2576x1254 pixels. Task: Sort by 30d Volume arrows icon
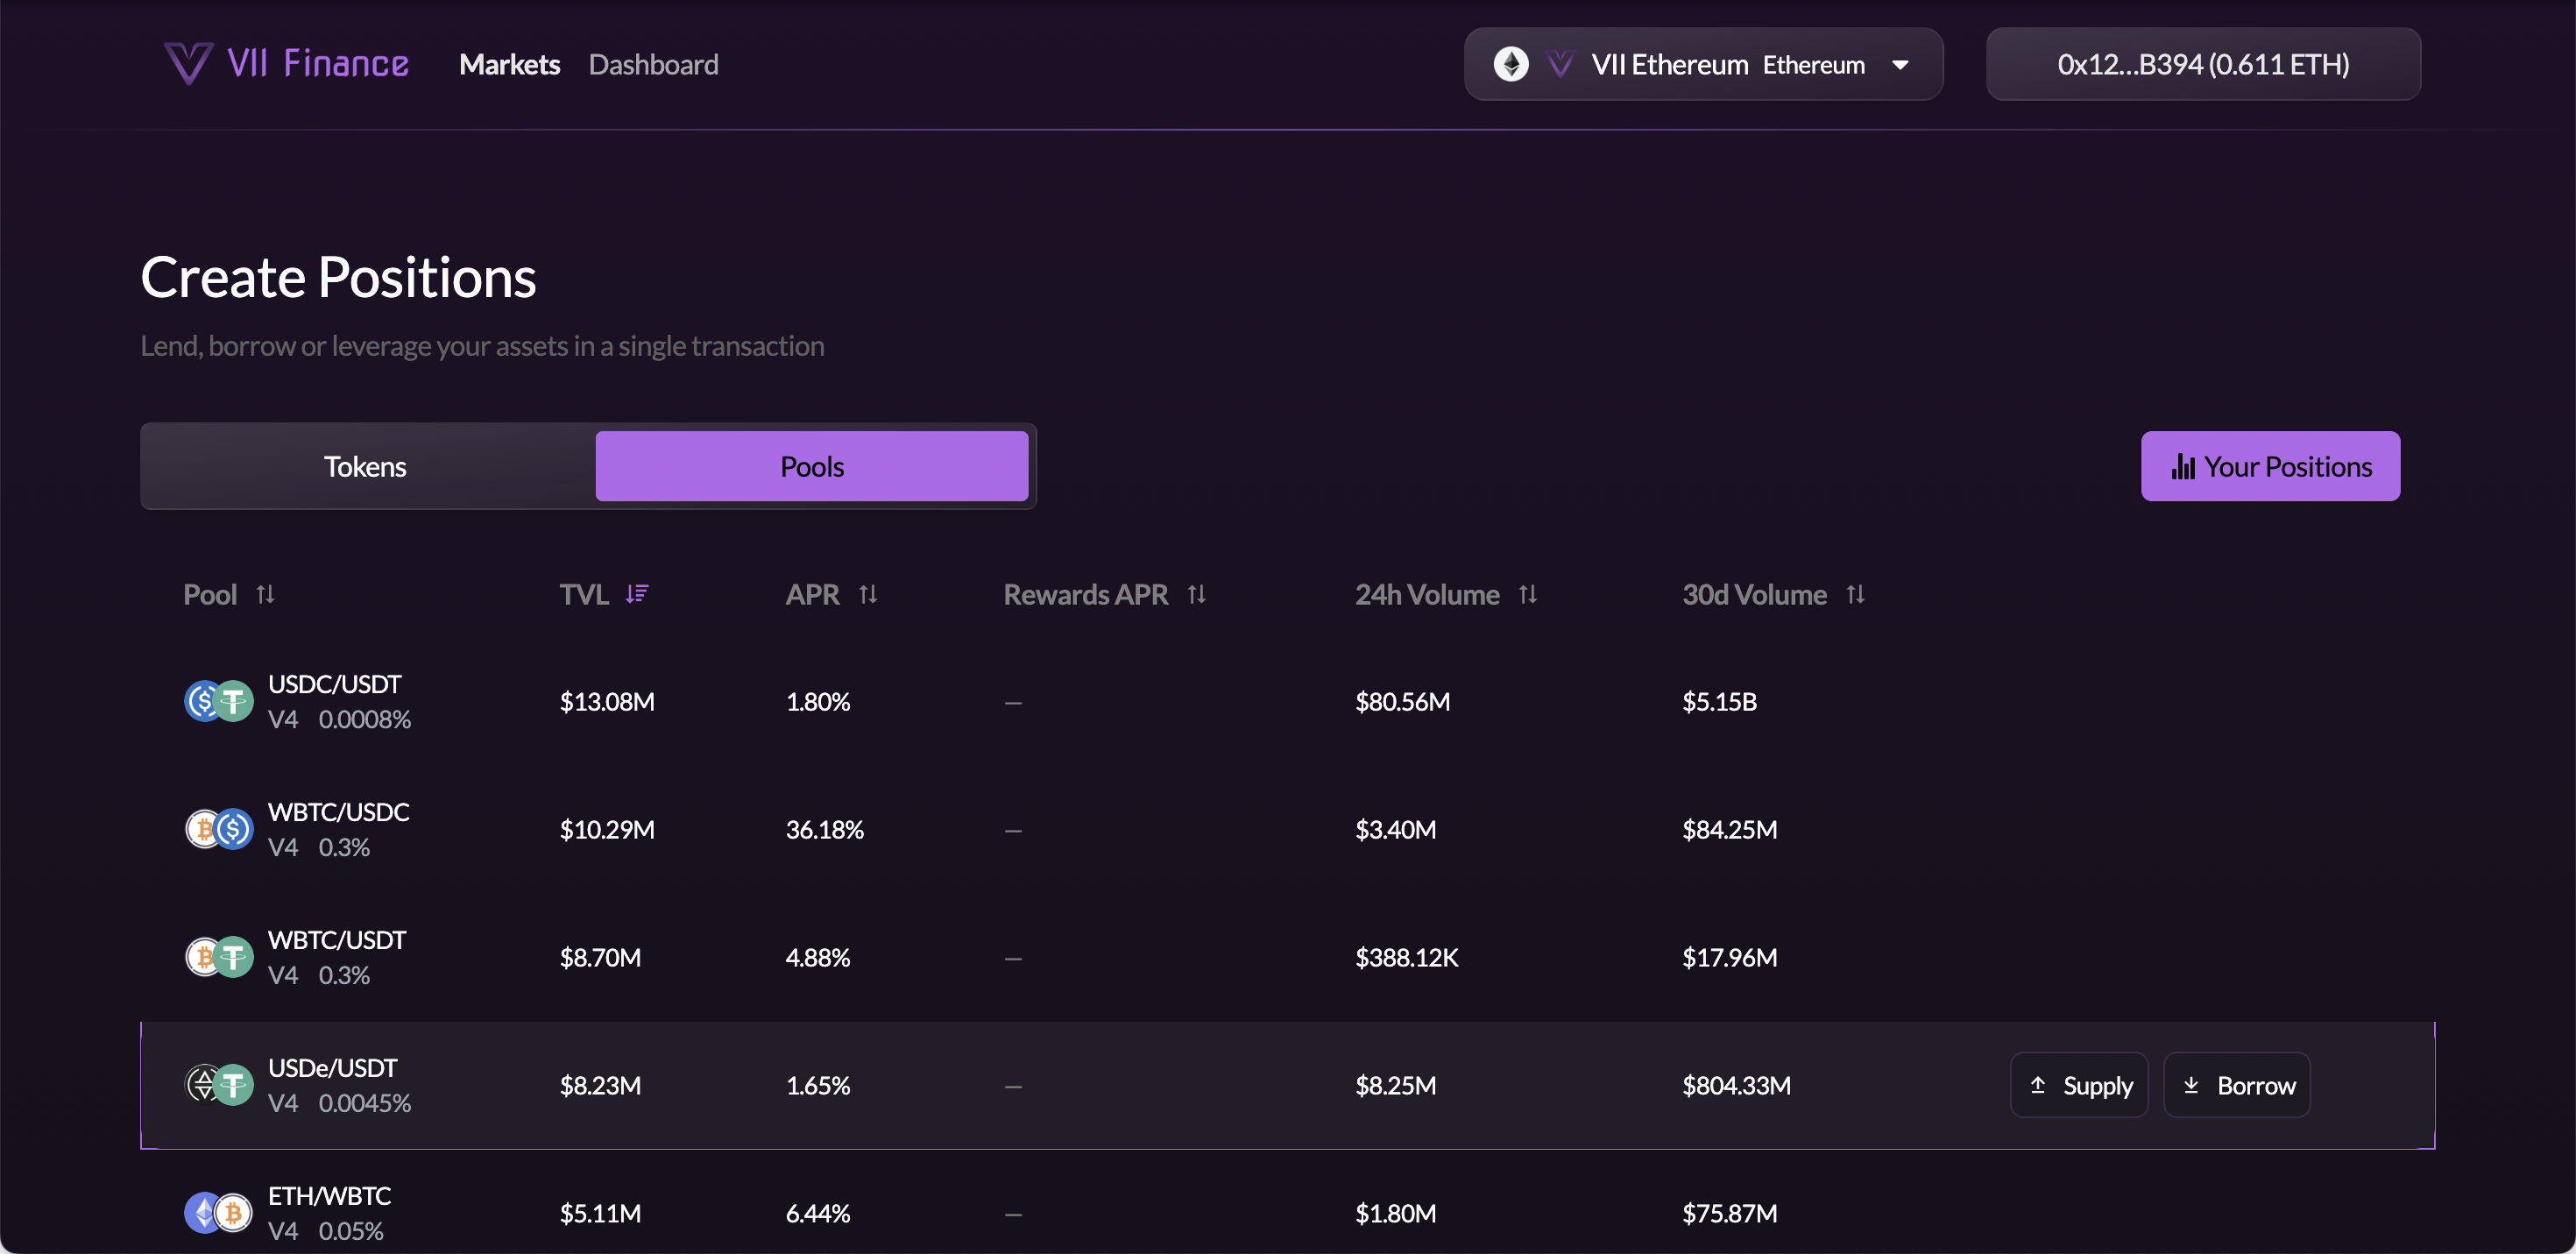click(x=1855, y=594)
